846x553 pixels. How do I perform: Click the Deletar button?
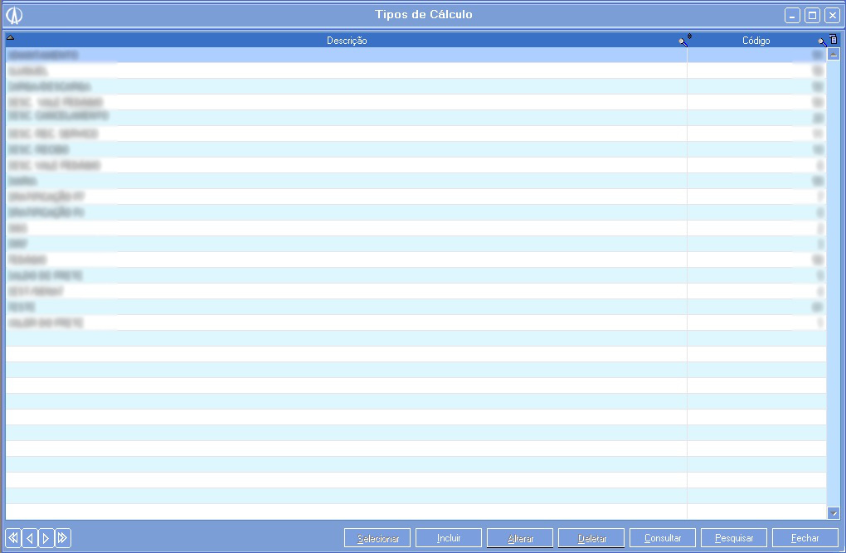[591, 538]
